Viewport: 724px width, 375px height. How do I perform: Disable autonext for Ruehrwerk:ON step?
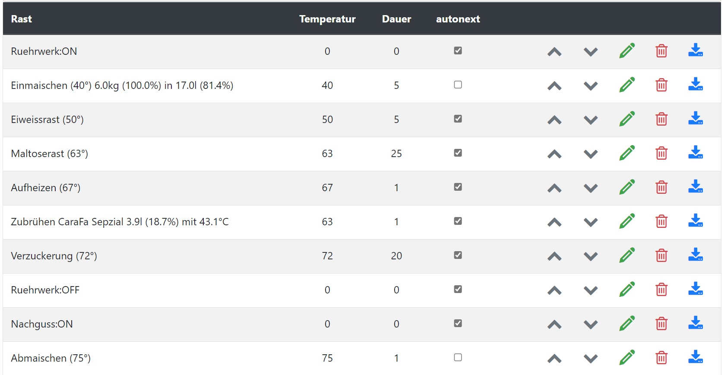pyautogui.click(x=458, y=51)
